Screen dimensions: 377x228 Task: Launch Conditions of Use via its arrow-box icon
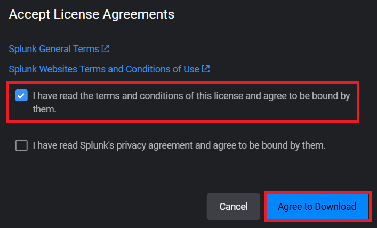[x=206, y=69]
